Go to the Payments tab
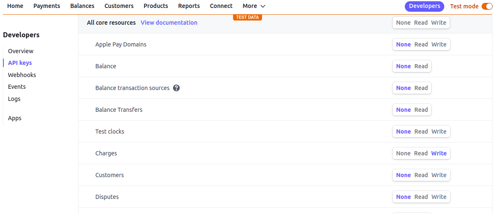 (47, 6)
